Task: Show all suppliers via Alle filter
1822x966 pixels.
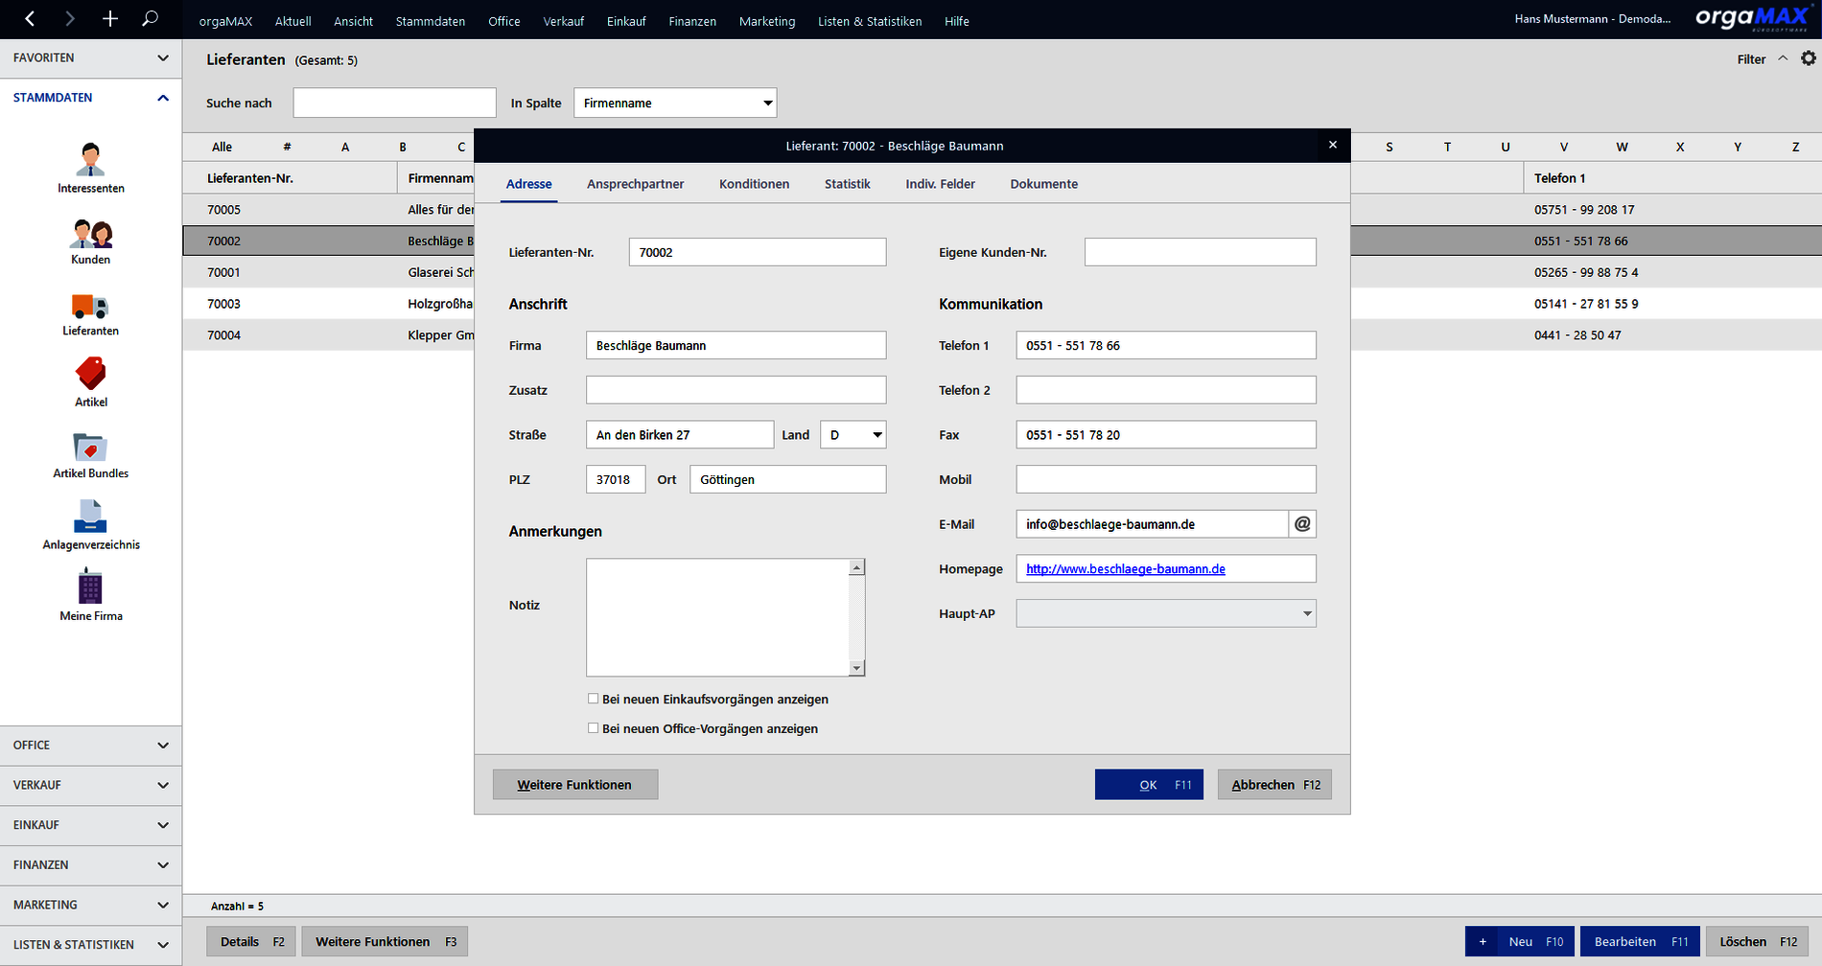Action: [x=222, y=147]
